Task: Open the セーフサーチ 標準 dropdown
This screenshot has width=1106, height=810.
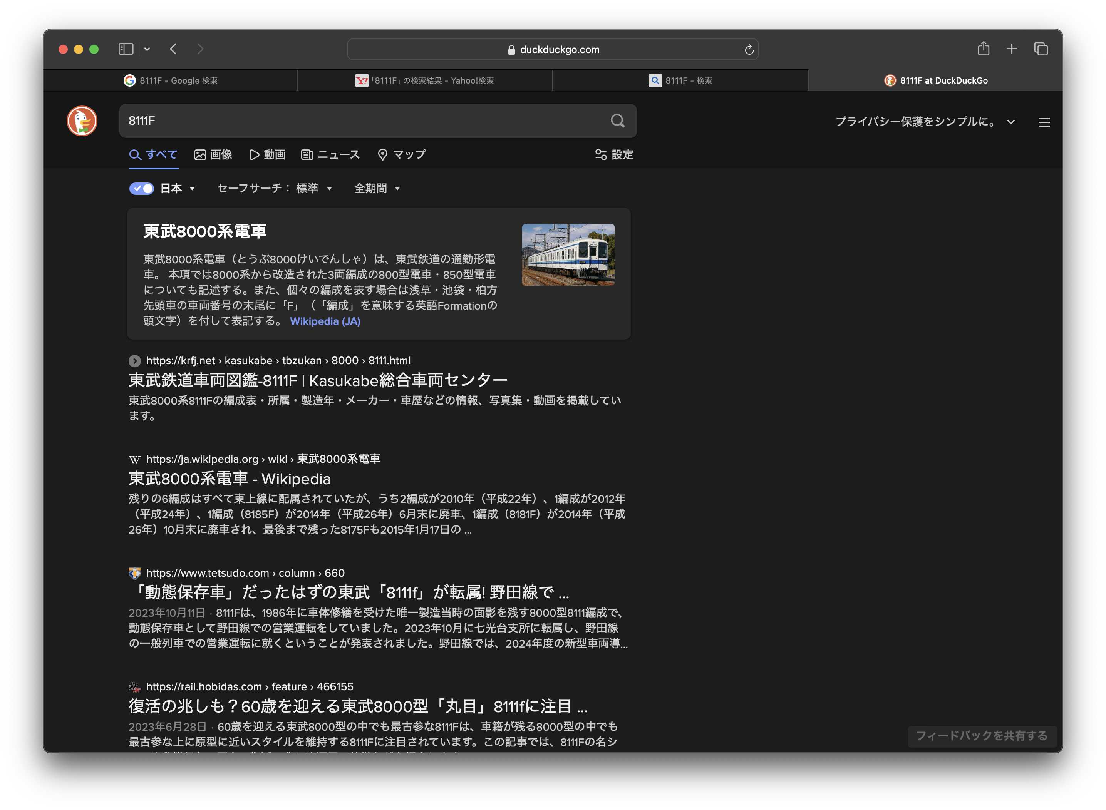Action: pos(275,188)
